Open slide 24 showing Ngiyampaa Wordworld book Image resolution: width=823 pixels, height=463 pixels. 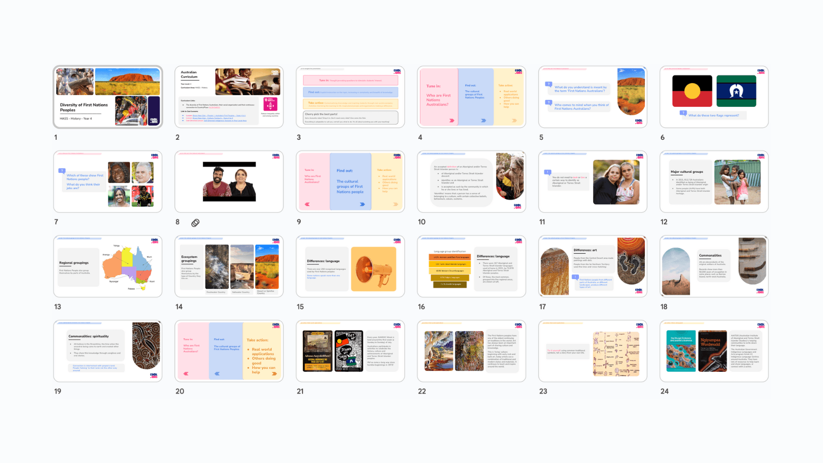point(714,351)
